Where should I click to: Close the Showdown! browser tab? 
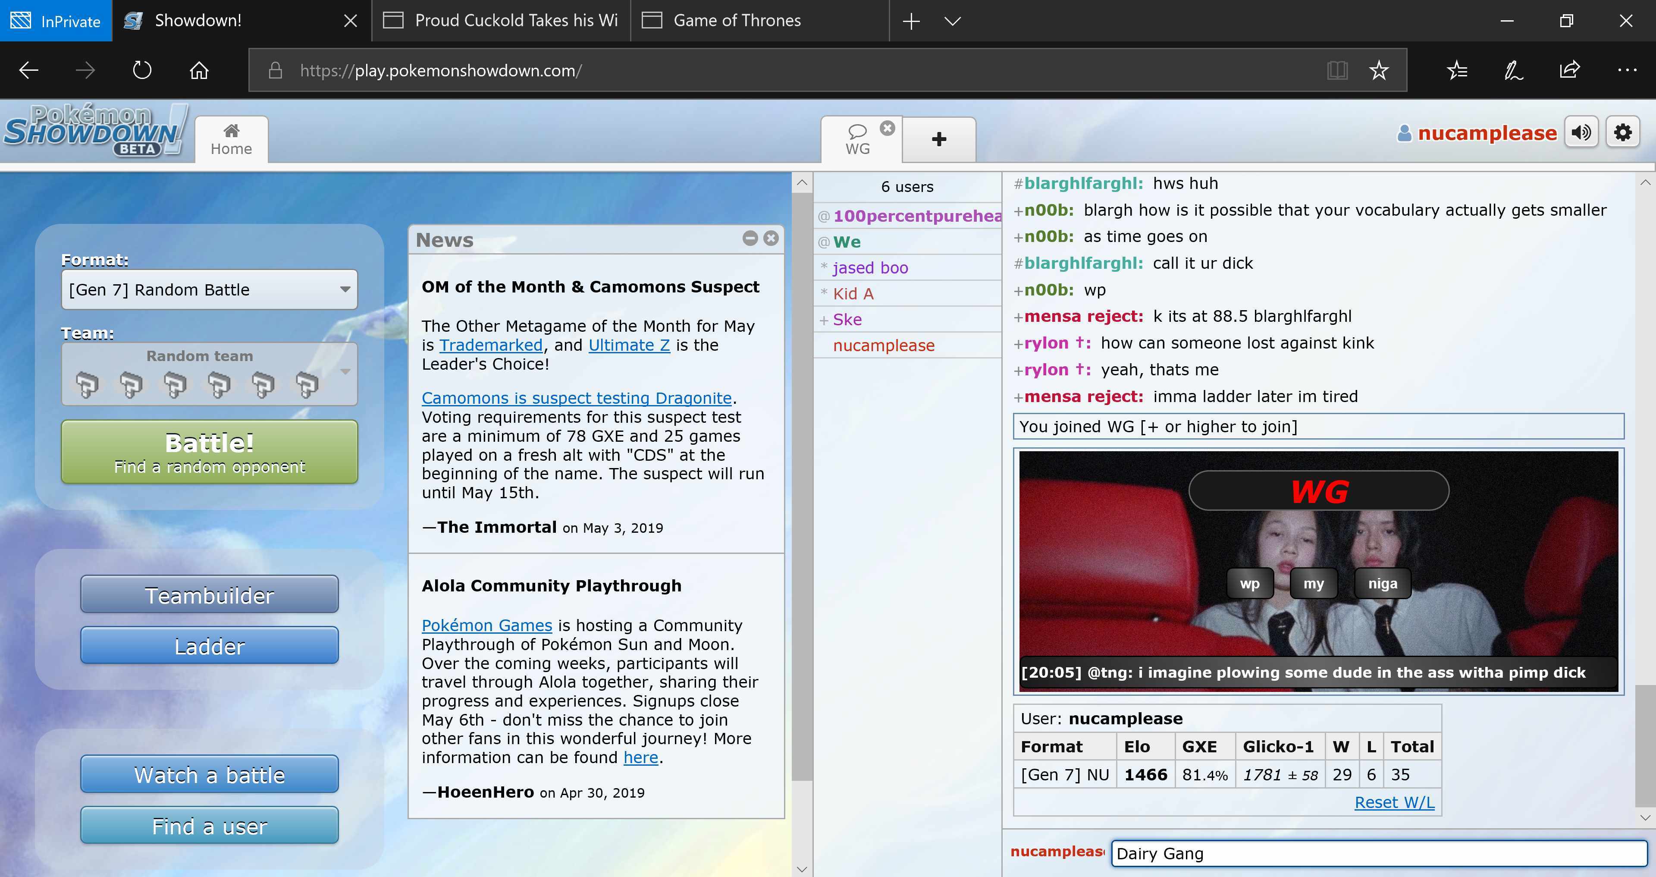[x=350, y=21]
